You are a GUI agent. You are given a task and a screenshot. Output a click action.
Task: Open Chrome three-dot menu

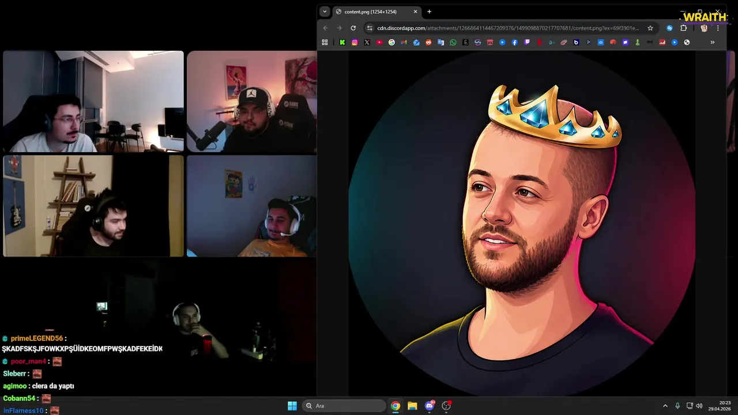718,28
